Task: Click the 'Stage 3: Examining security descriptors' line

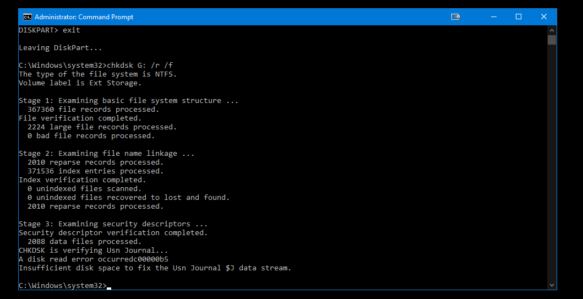Action: click(x=113, y=224)
